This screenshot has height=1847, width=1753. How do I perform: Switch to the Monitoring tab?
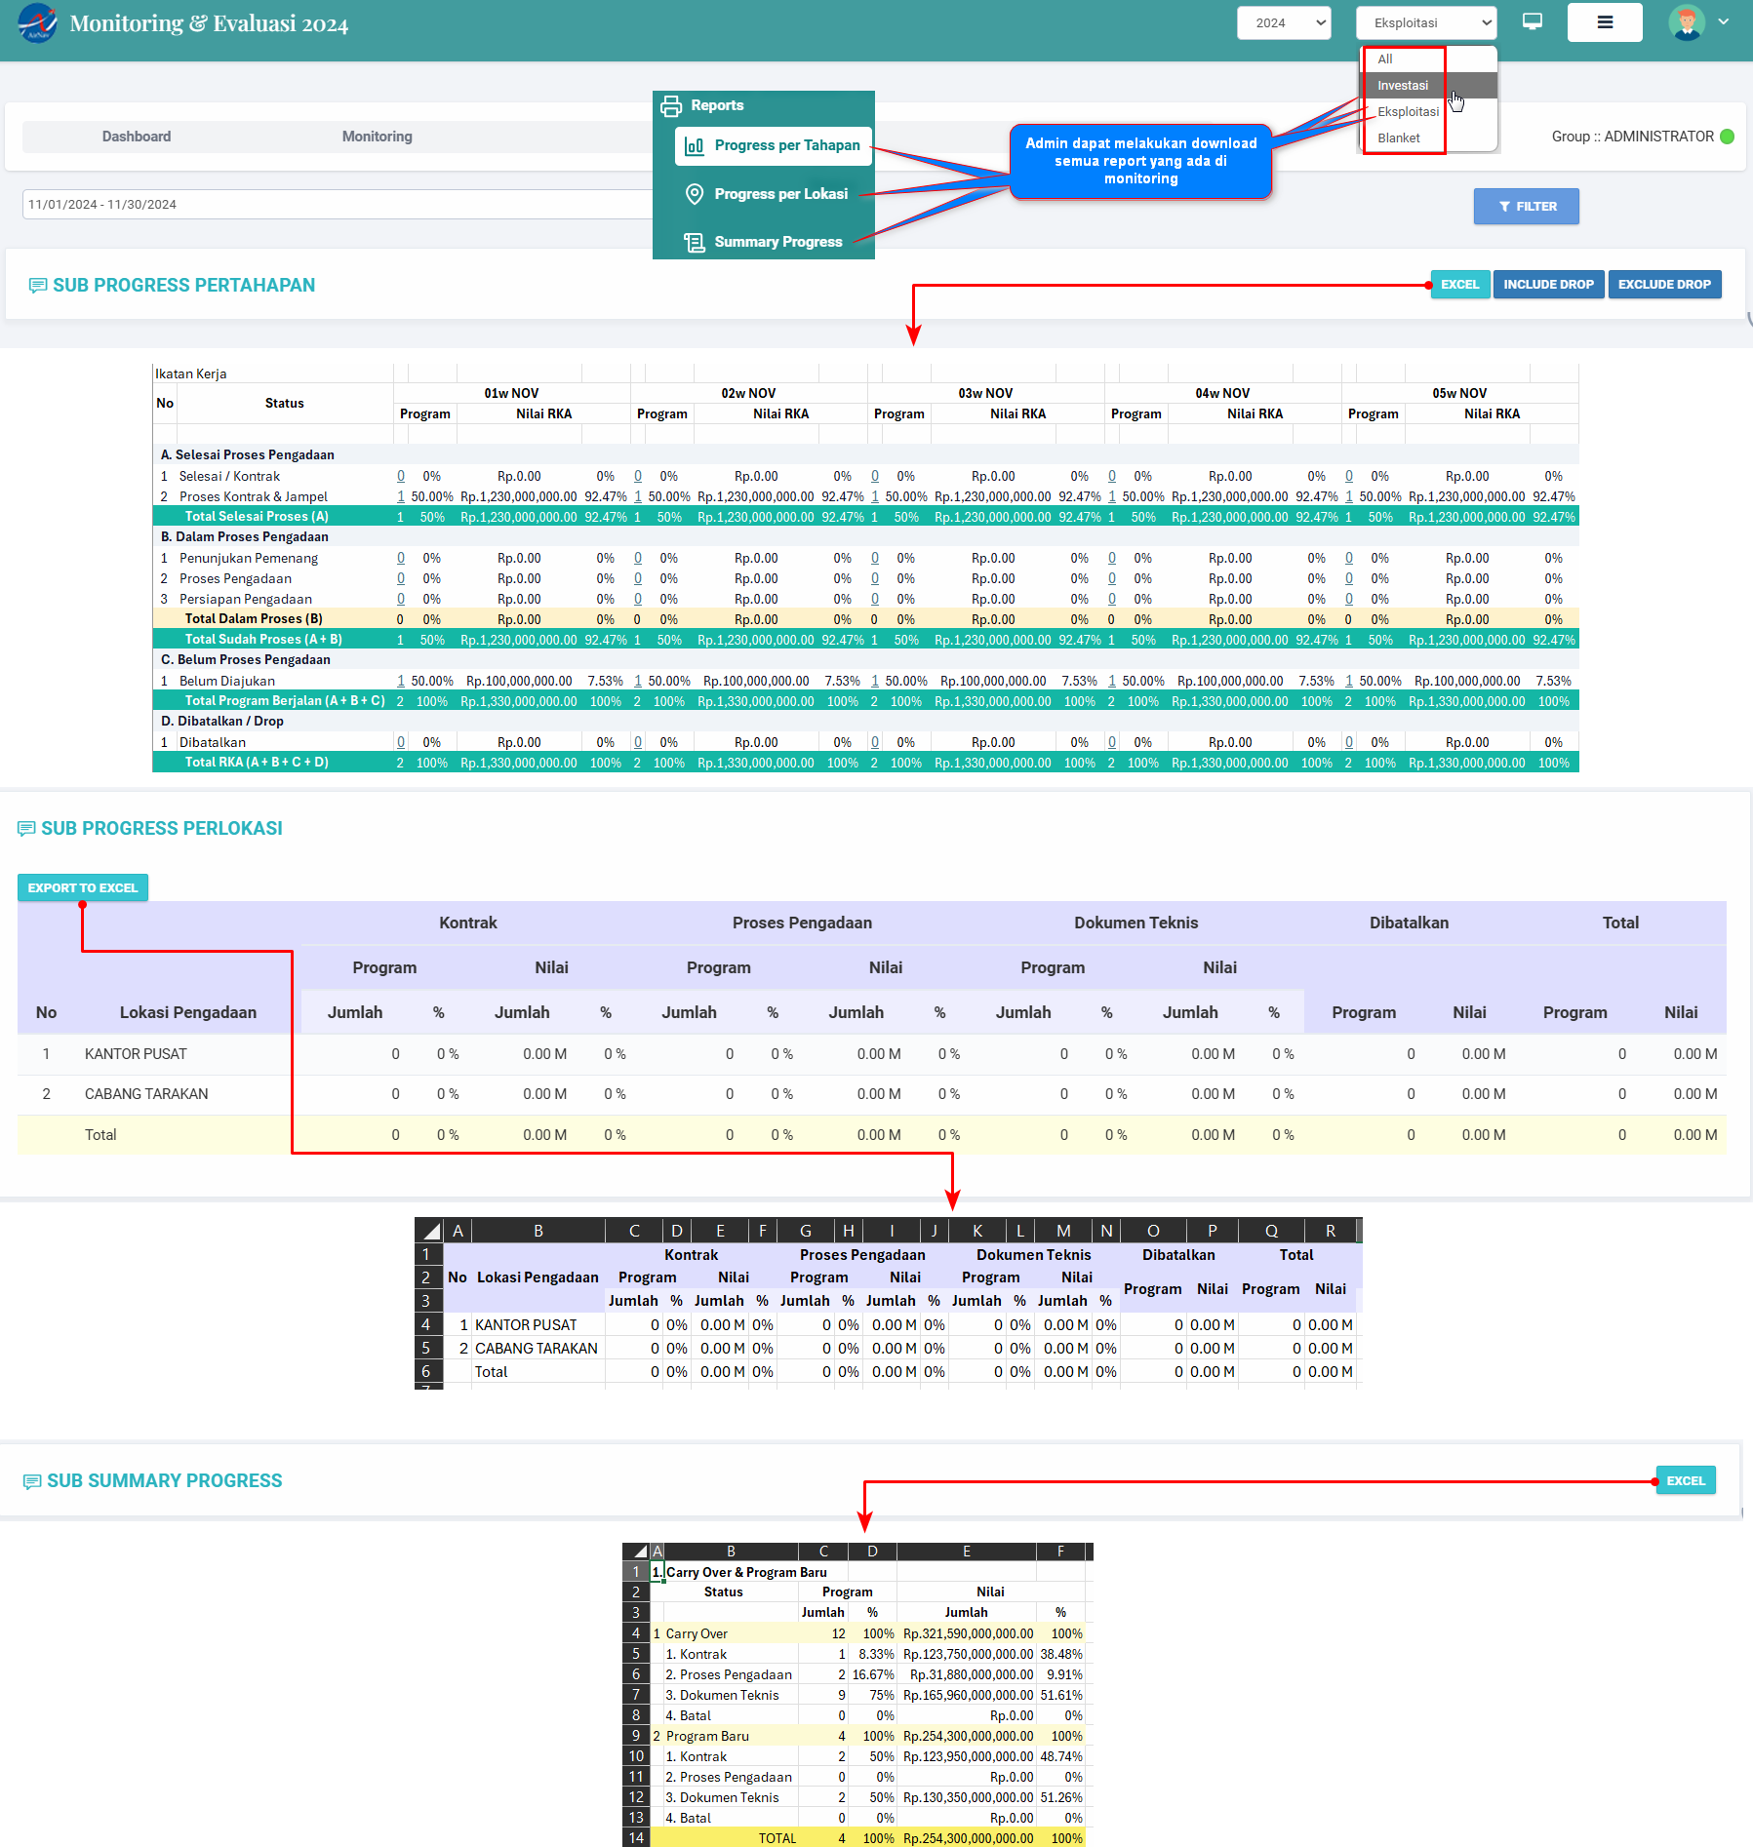pos(377,137)
